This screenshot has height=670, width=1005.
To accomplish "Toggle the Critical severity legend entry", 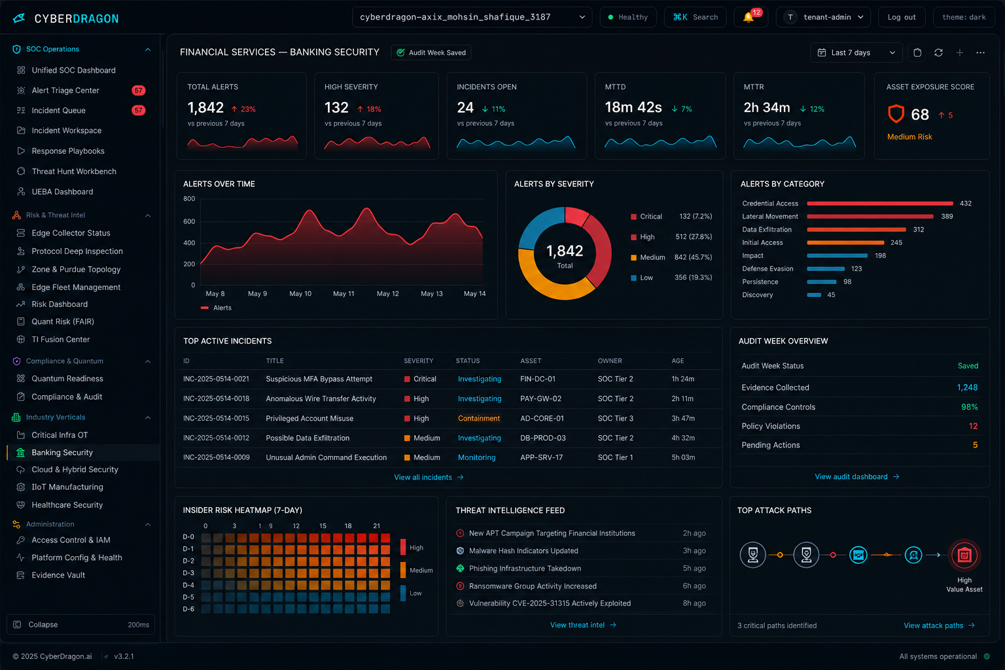I will pyautogui.click(x=646, y=217).
